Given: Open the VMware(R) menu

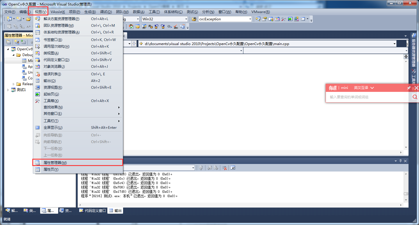Looking at the screenshot, I should [260, 12].
